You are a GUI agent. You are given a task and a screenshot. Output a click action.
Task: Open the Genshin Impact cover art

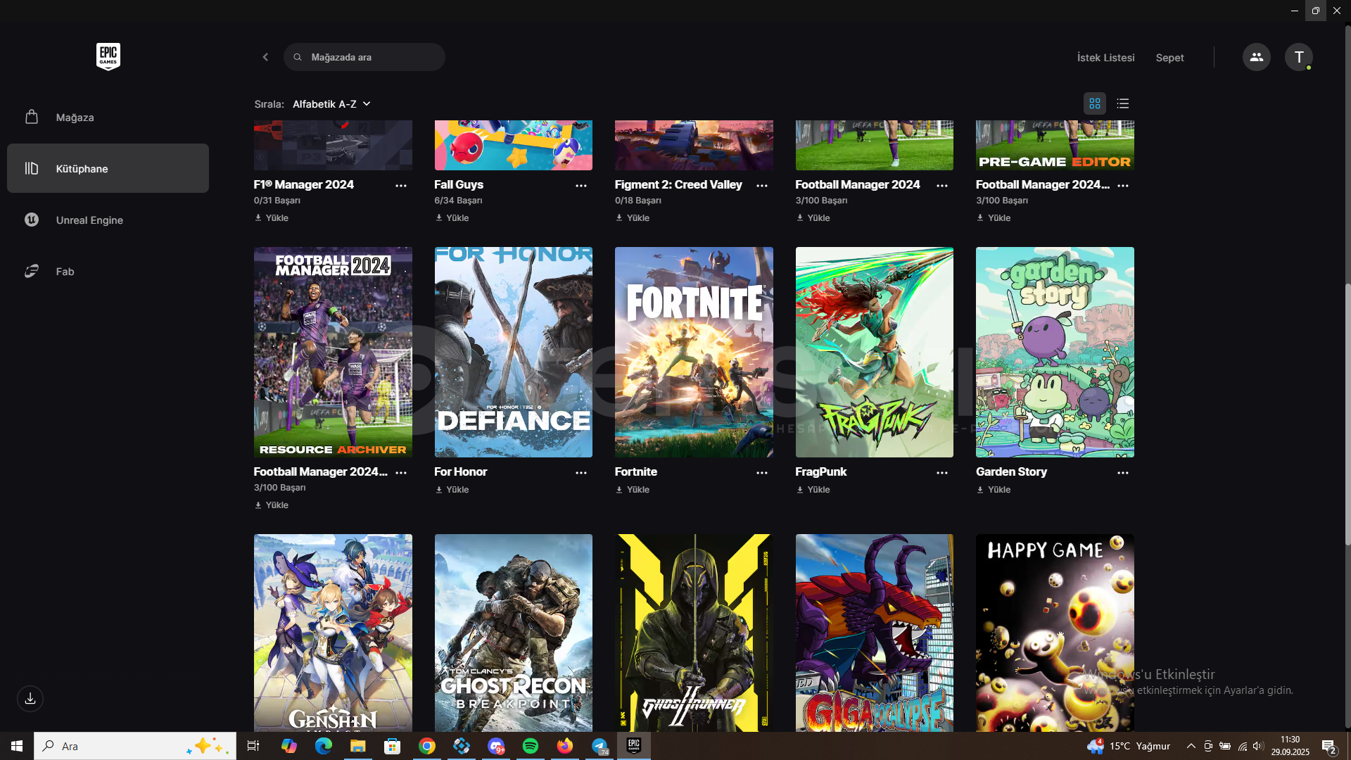point(333,633)
